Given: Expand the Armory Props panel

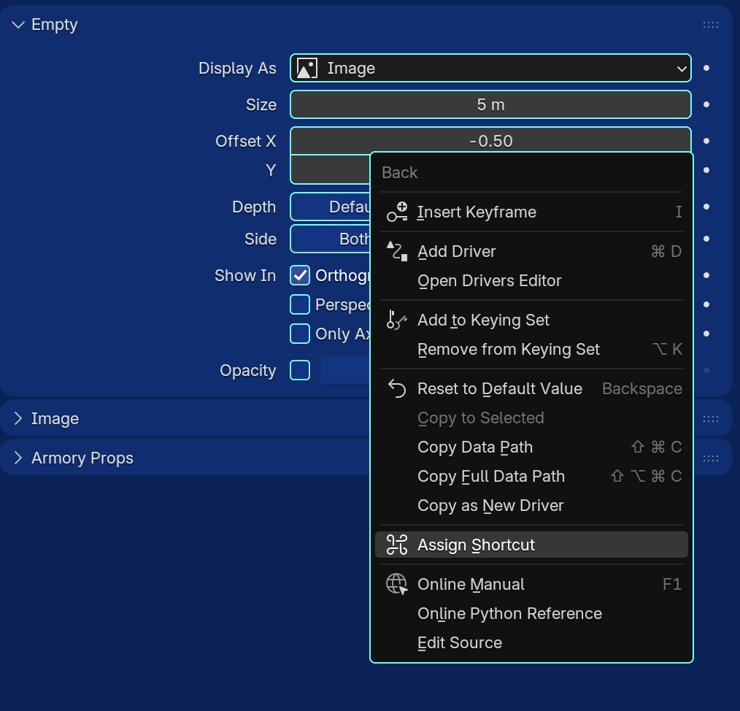Looking at the screenshot, I should [x=18, y=458].
